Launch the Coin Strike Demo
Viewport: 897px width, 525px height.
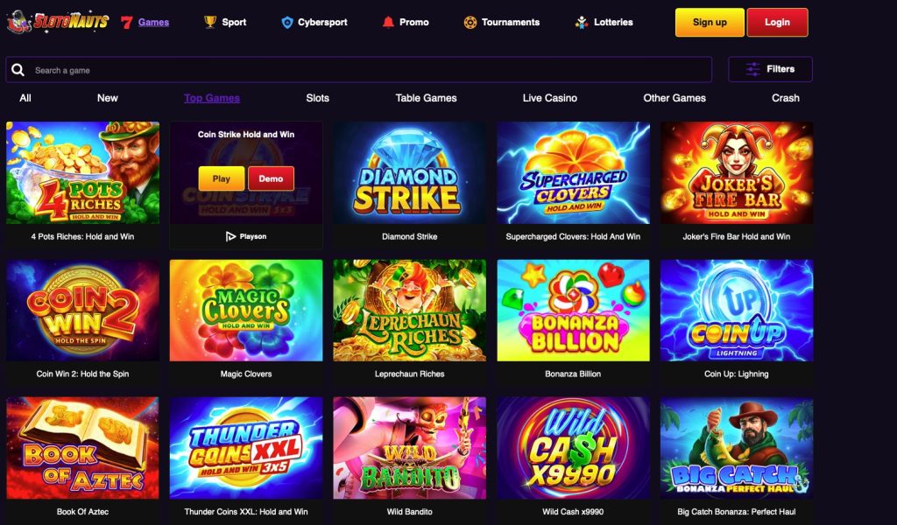(x=272, y=178)
